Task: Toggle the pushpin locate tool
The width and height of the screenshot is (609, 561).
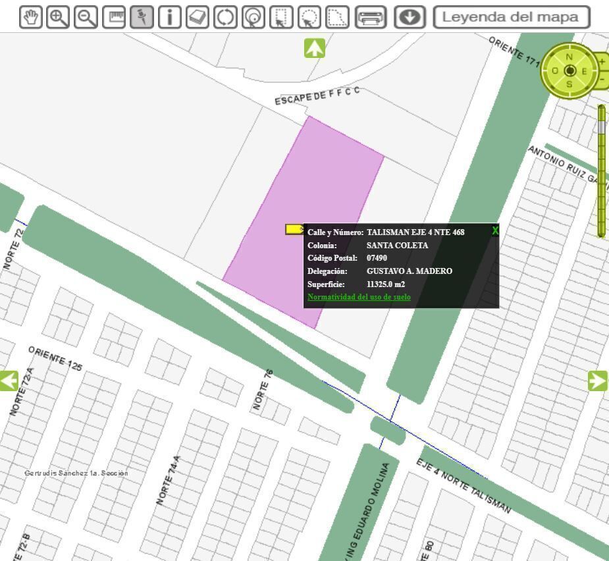Action: [142, 18]
